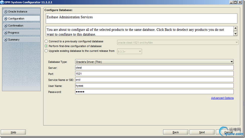Click the Next button

coord(202,132)
